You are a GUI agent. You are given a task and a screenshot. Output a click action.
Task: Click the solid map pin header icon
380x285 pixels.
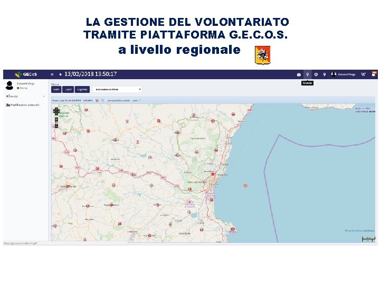(x=325, y=74)
